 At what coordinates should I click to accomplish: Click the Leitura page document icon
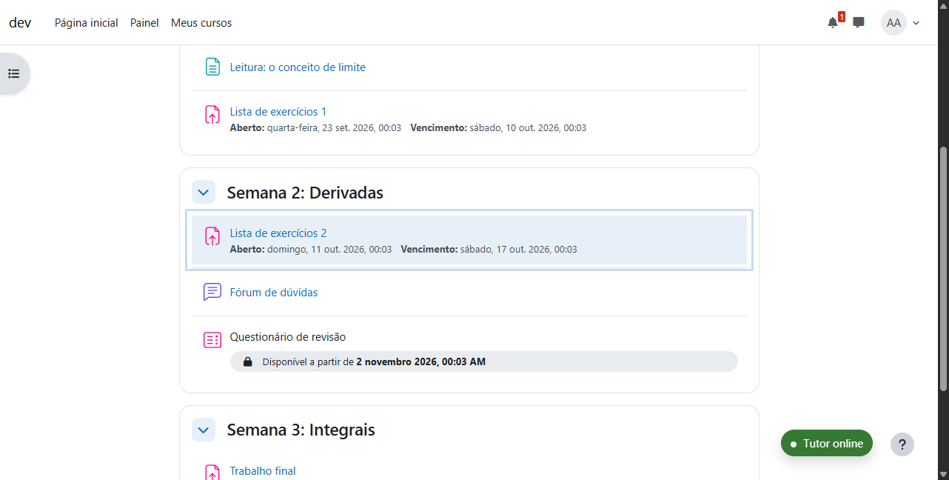point(212,67)
